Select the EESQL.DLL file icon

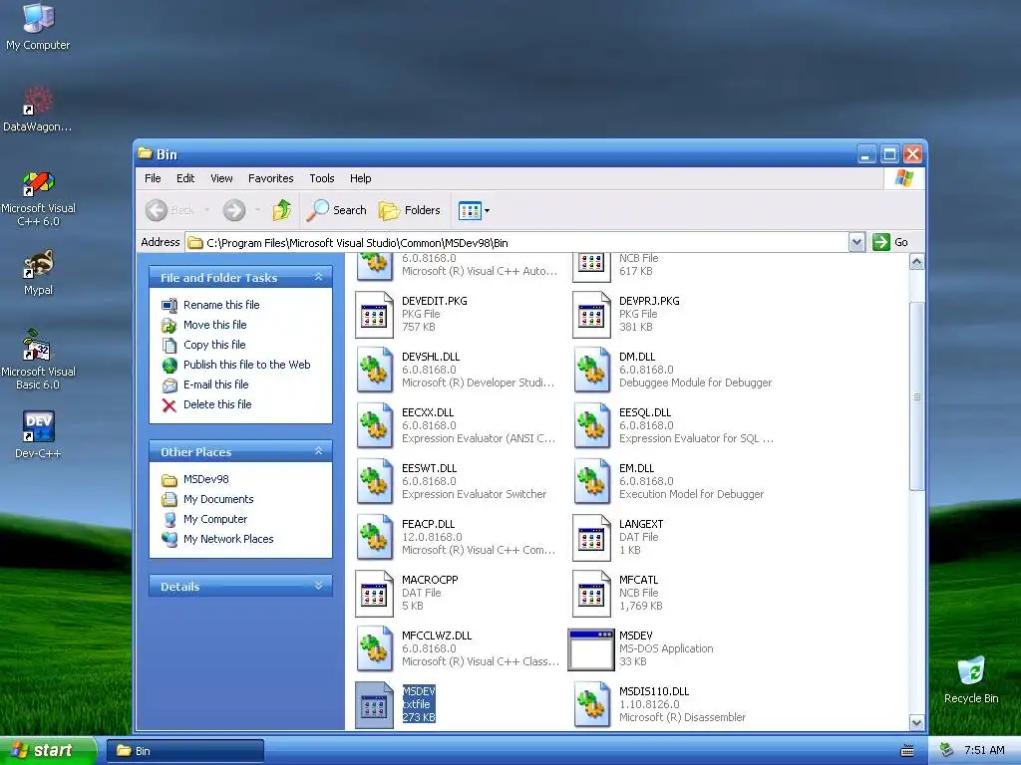tap(591, 426)
